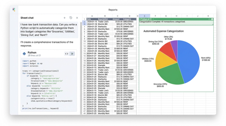
Task: Select column K header
Action: (208, 16)
